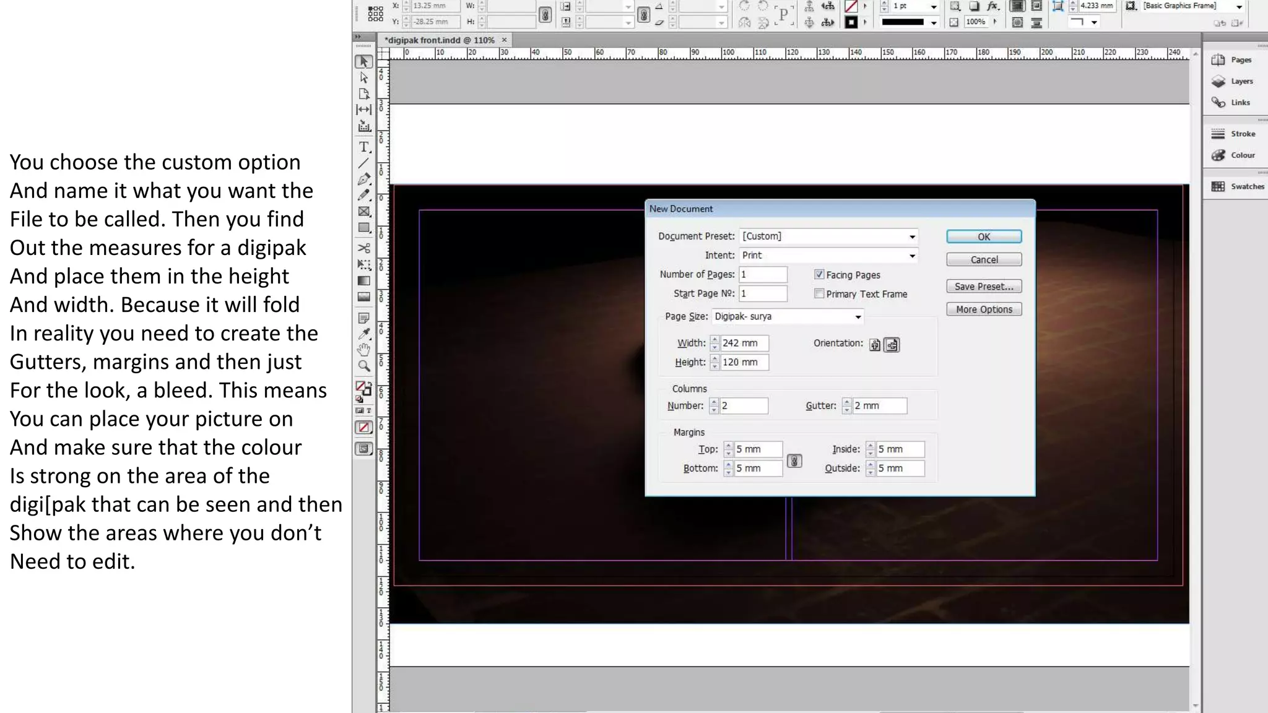Open the Basic Graphics Frame object style dropdown
This screenshot has width=1268, height=713.
coord(1239,6)
